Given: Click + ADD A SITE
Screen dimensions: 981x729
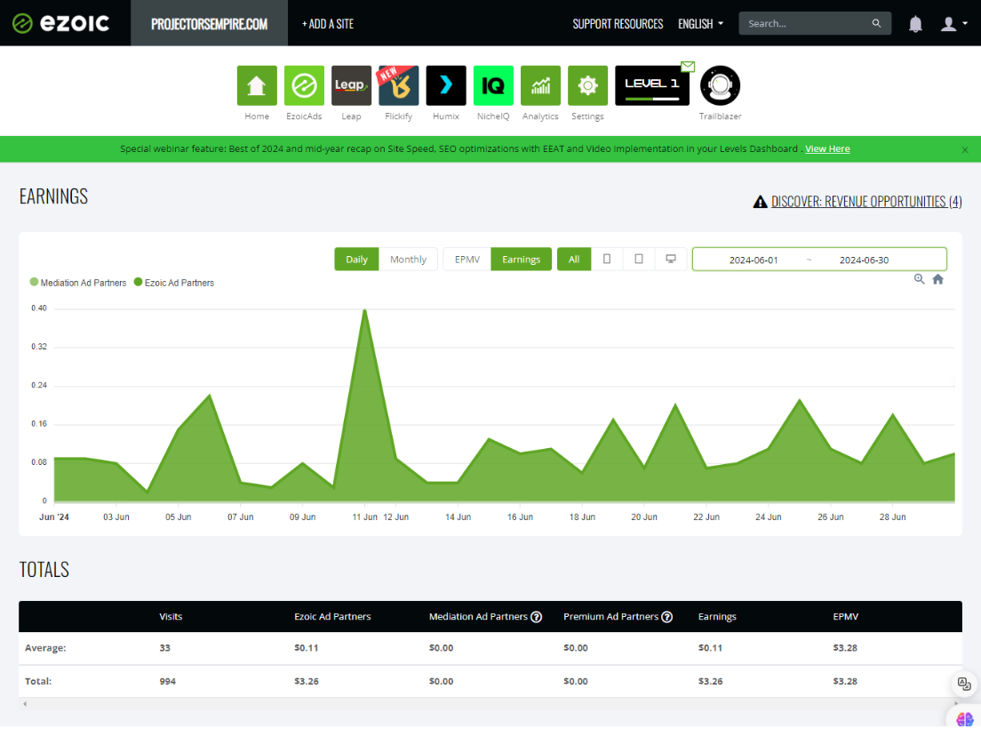Looking at the screenshot, I should point(328,24).
